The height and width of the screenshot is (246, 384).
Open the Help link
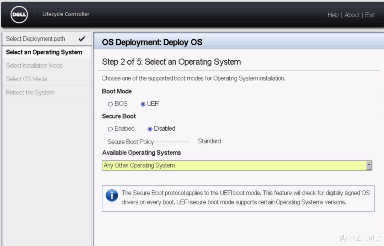333,15
